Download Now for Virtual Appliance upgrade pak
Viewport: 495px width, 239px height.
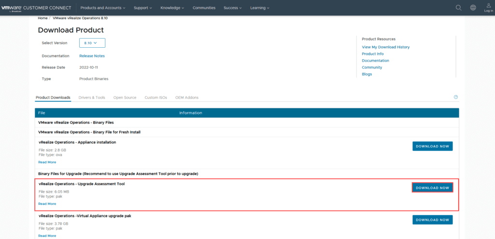pos(433,220)
